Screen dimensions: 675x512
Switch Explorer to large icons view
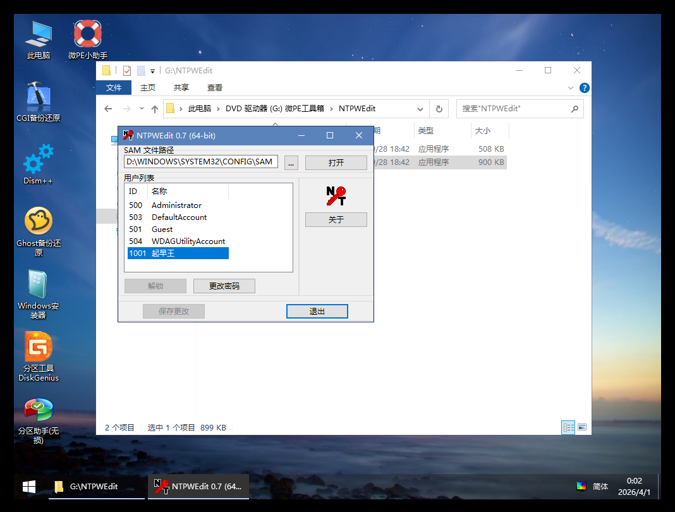coord(582,427)
